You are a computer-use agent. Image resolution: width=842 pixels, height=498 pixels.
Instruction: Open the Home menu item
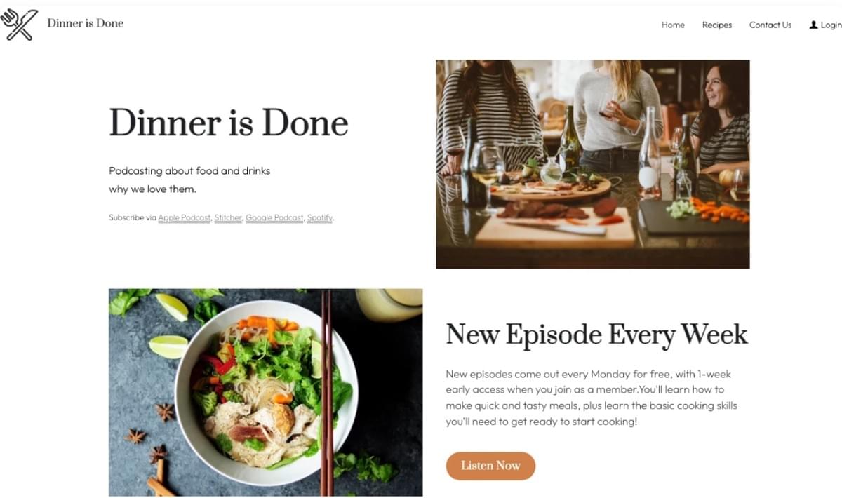(x=673, y=25)
